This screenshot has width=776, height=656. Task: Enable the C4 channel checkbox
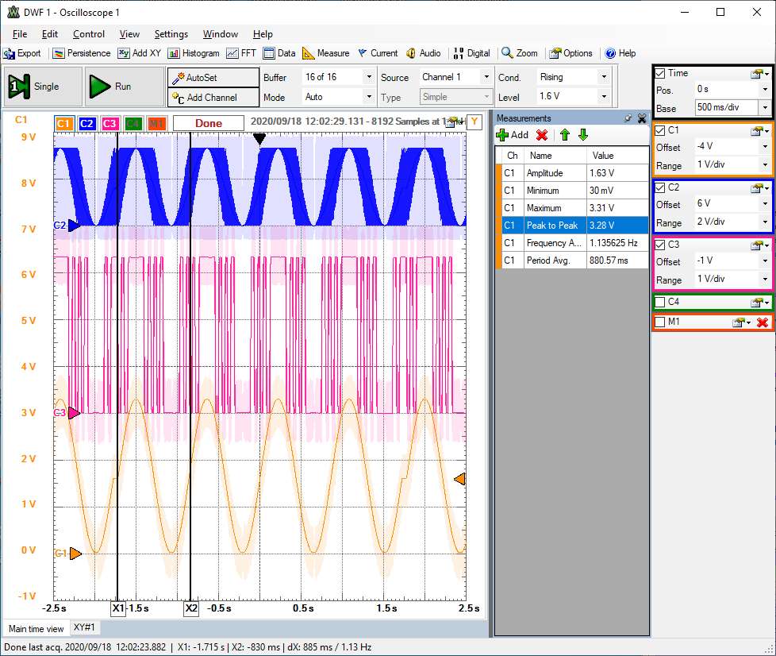point(660,302)
